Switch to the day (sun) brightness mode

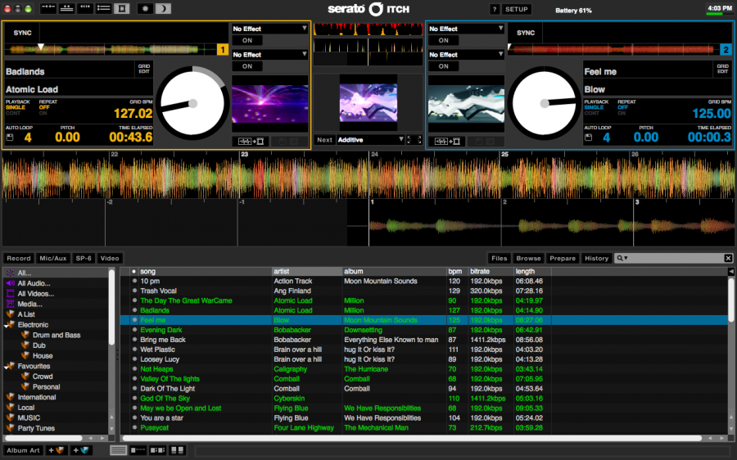point(145,8)
